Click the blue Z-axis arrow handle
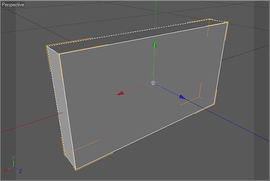Viewport: 270px width, 181px height. [x=182, y=97]
